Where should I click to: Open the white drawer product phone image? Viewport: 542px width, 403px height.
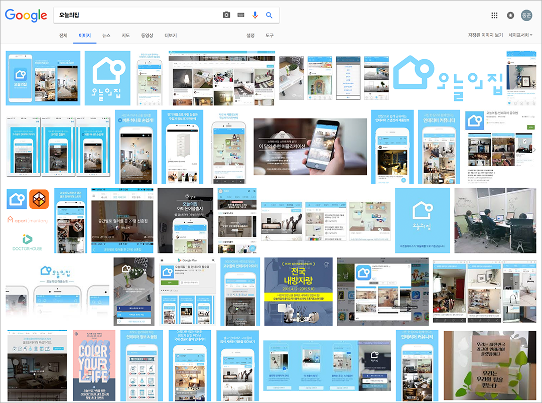coord(182,147)
